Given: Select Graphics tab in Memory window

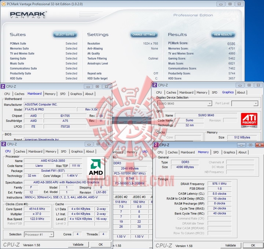Looking at the screenshot, I should (229, 152).
